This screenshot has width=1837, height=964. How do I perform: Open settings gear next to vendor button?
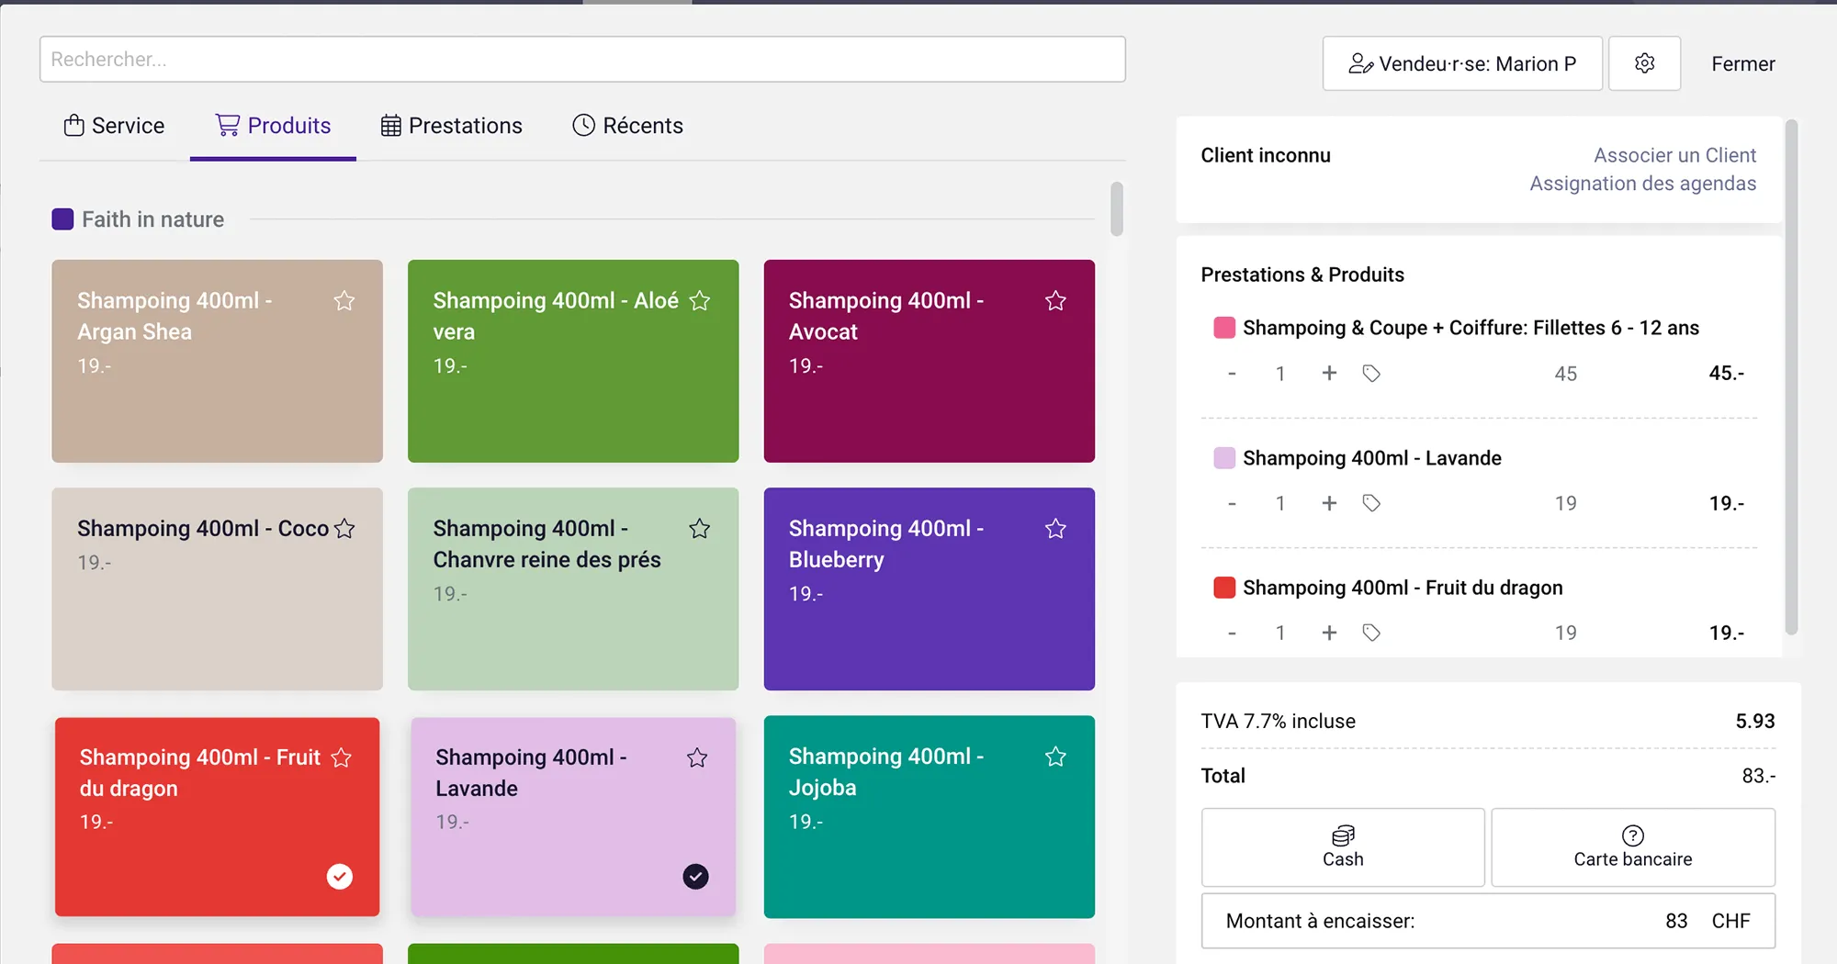tap(1644, 63)
